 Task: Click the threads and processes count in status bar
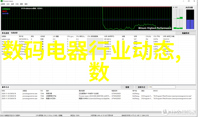pyautogui.click(x=10, y=115)
